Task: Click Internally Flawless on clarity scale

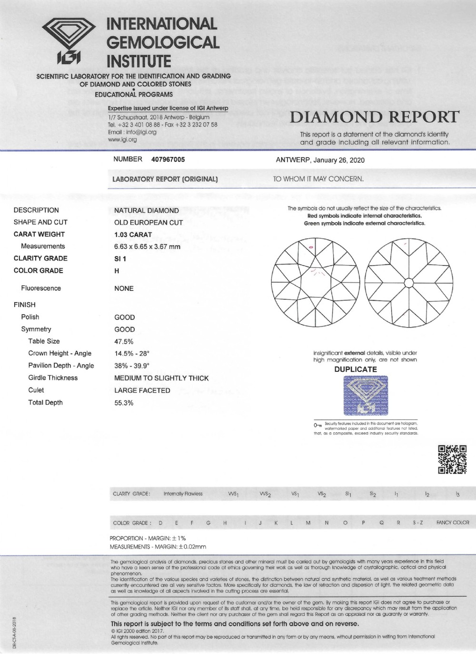Action: [x=183, y=494]
